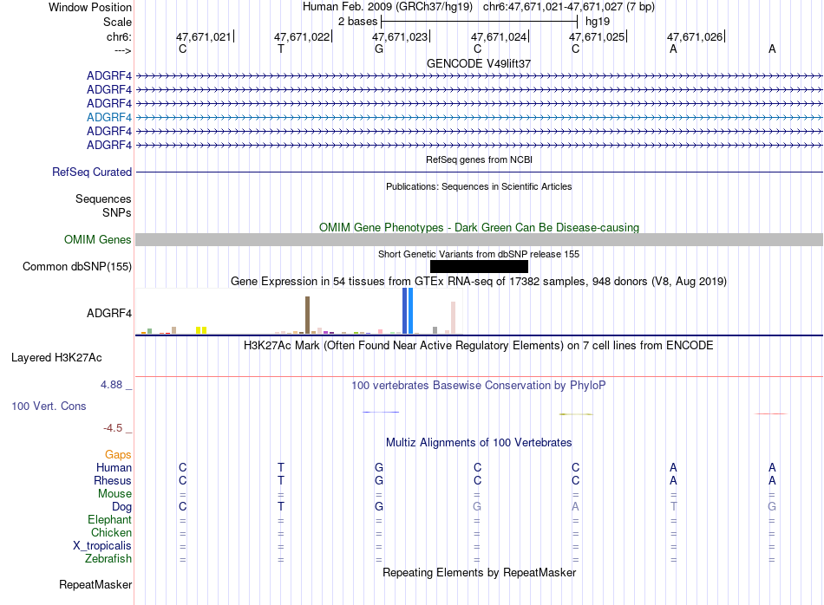The width and height of the screenshot is (824, 605).
Task: Click the Dog species row label
Action: tap(122, 507)
